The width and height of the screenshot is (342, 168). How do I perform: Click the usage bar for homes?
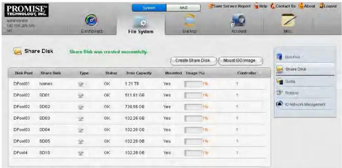[193, 84]
